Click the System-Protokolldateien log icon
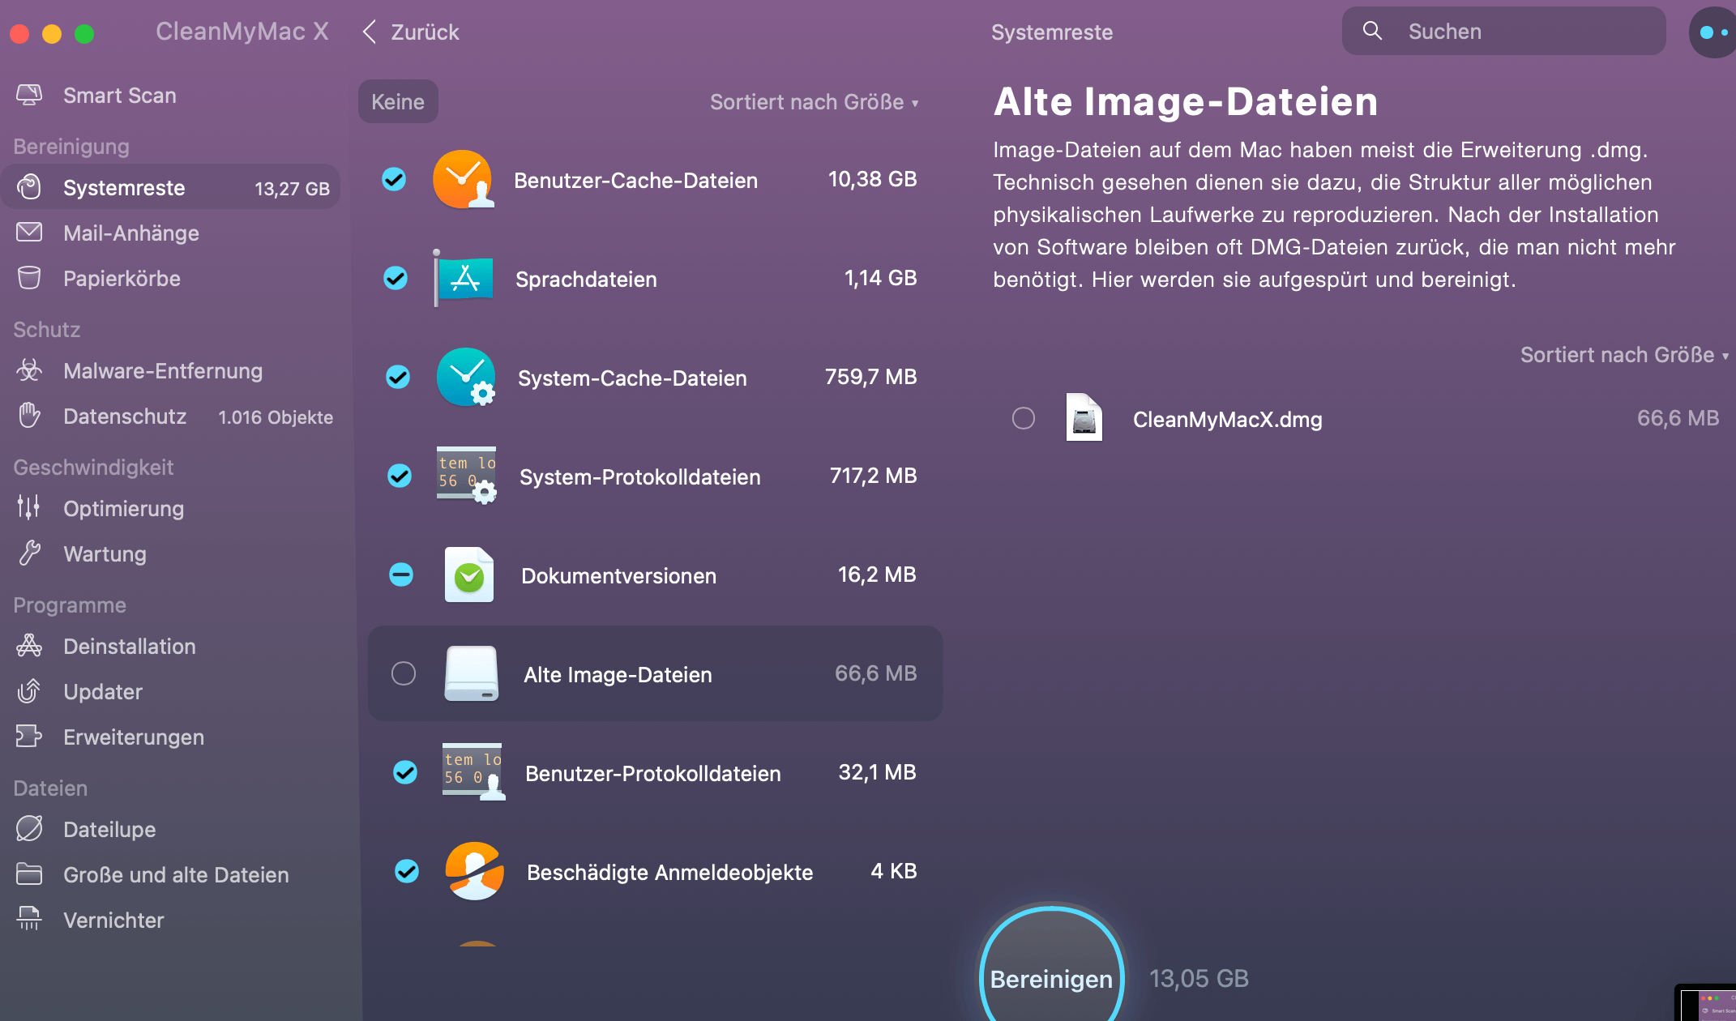 pyautogui.click(x=468, y=476)
